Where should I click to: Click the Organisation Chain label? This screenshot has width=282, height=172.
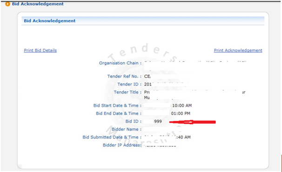coord(120,63)
